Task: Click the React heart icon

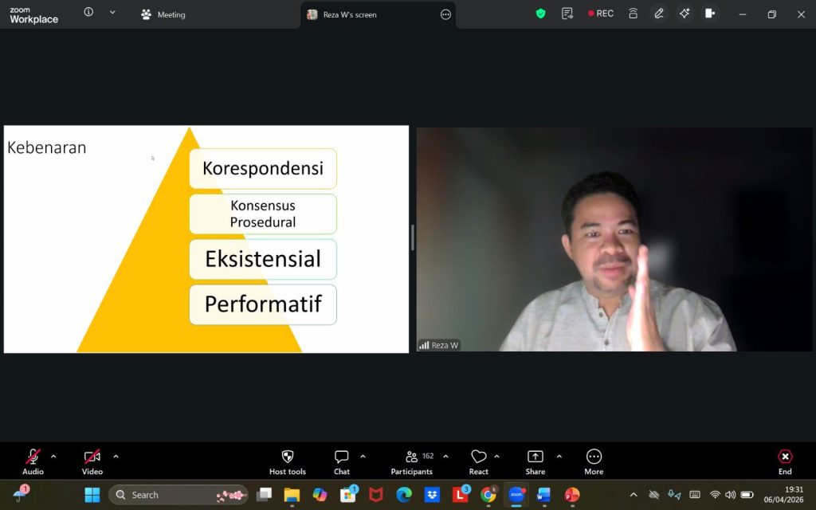Action: pos(479,457)
